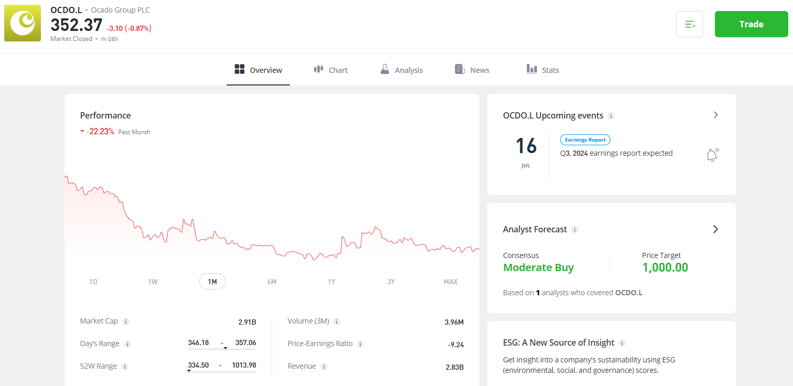Click info icon next to Analyst Forecast
The width and height of the screenshot is (793, 386).
(575, 230)
